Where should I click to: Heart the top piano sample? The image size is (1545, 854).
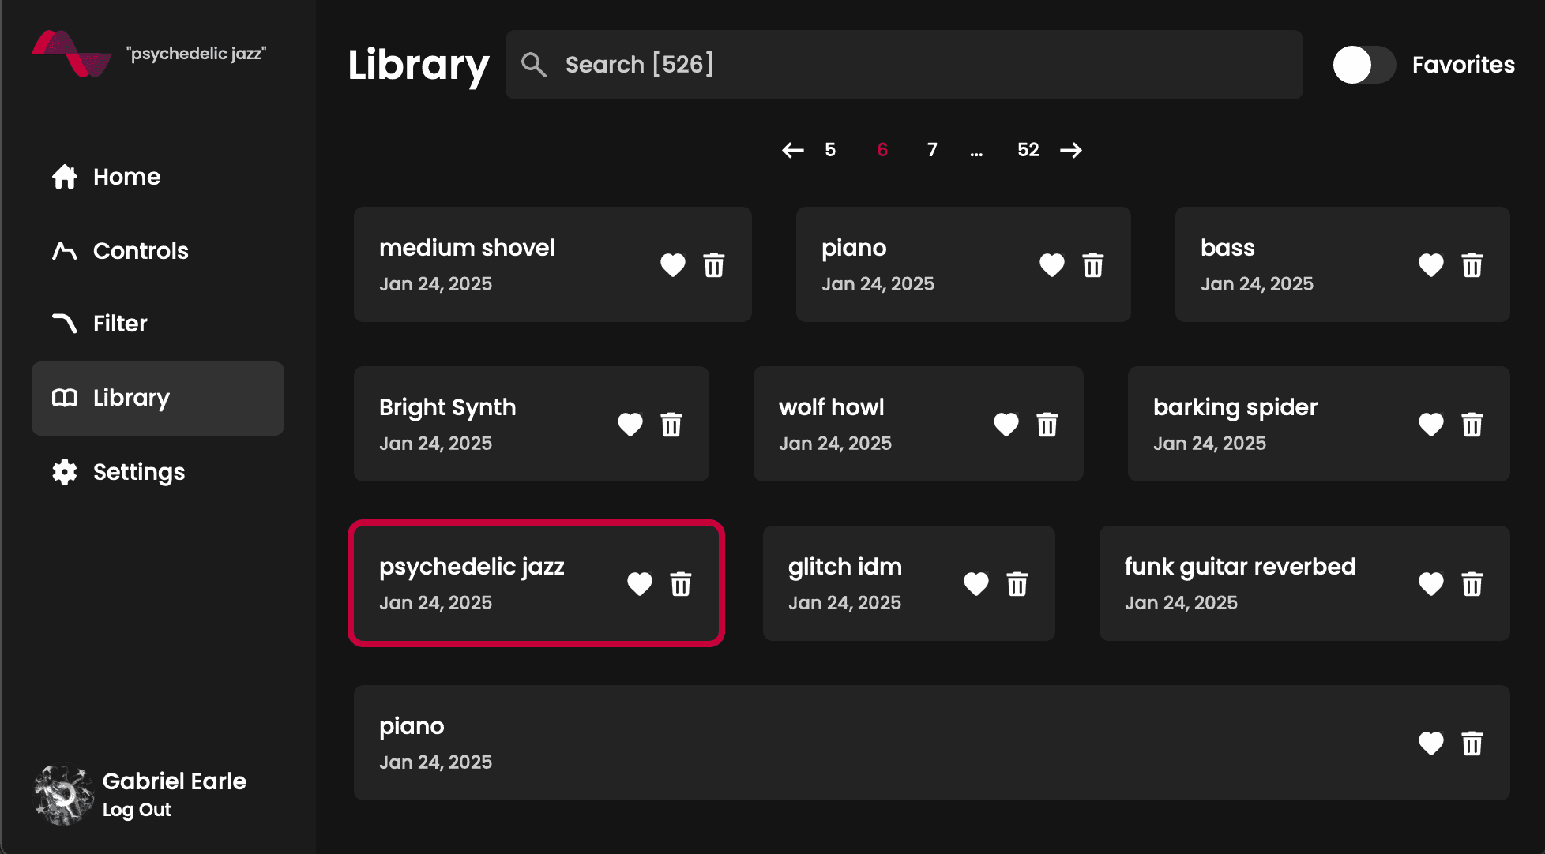click(1052, 266)
